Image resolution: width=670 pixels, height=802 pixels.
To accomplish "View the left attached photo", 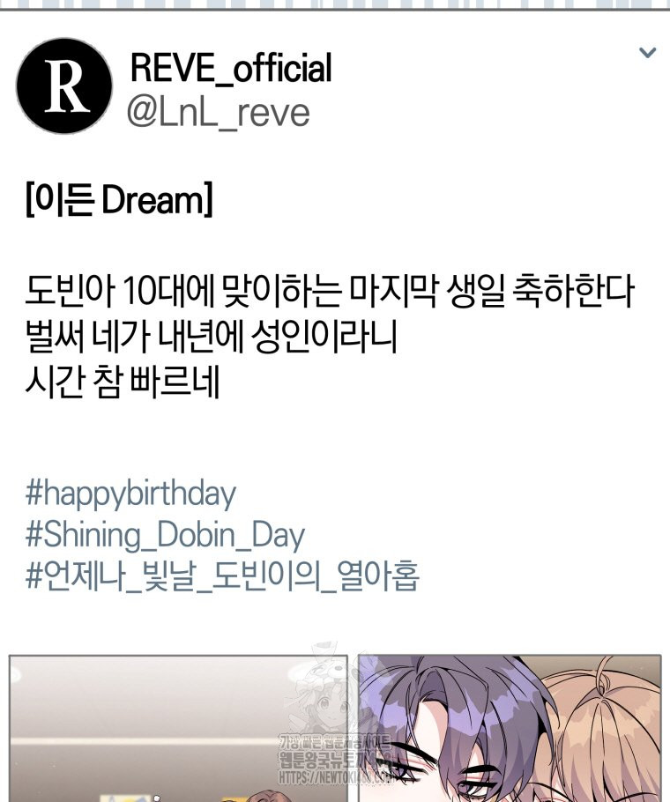I will tap(178, 728).
